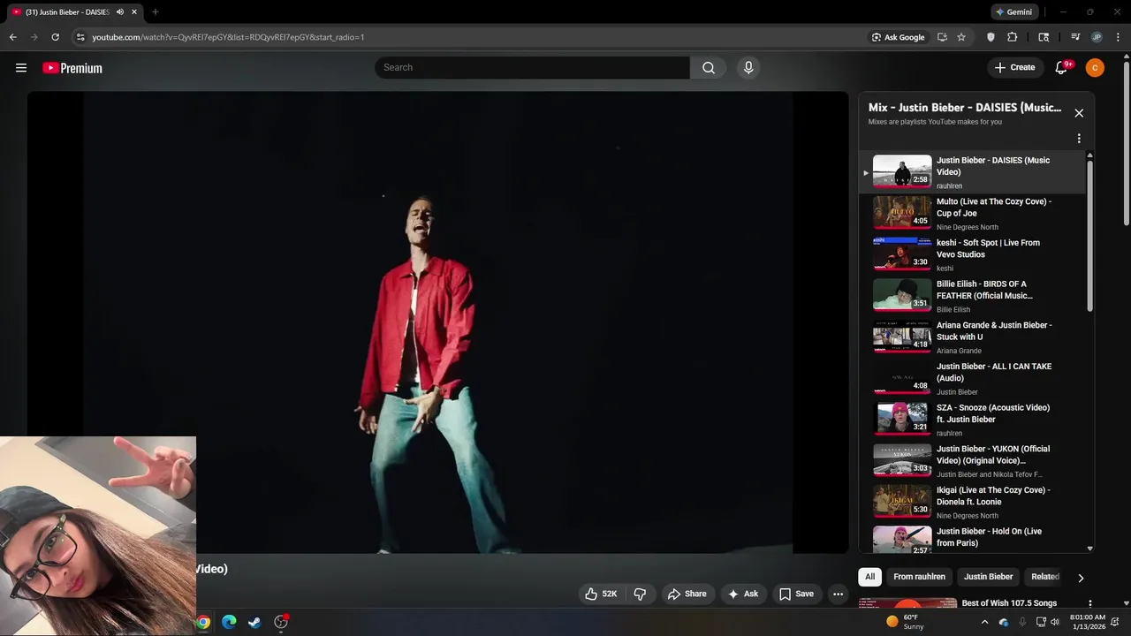Go back in browser history

tap(12, 37)
